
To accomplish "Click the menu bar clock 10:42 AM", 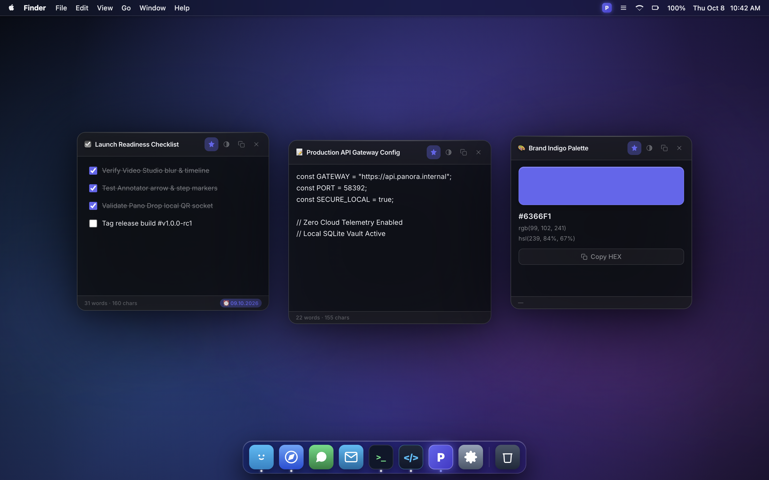I will 745,8.
